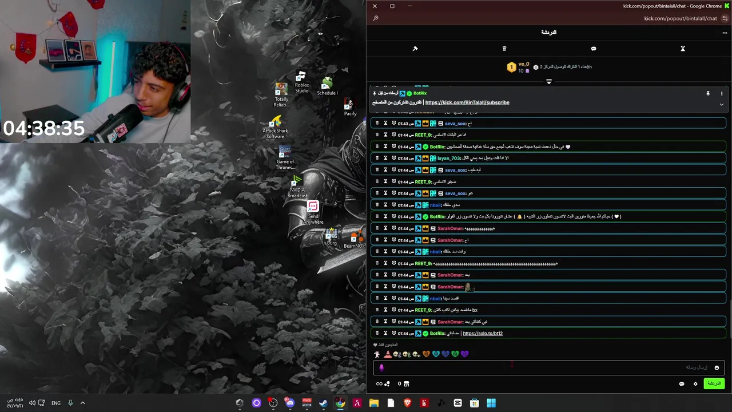Open BeamNG desktop shortcut
The width and height of the screenshot is (732, 412).
tap(355, 240)
